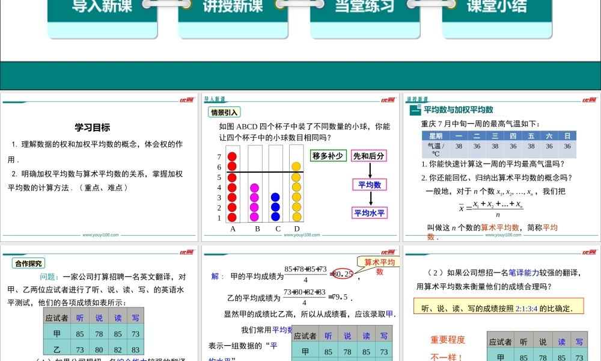The image size is (601, 361).
Task: Switch to the 当堂练习 tab
Action: (365, 6)
